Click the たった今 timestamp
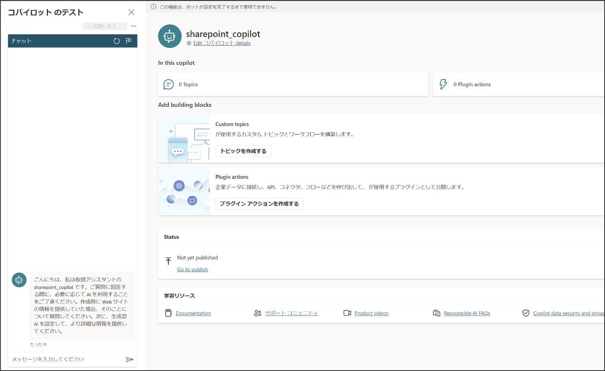Screen dimensions: 605x371 (38, 345)
